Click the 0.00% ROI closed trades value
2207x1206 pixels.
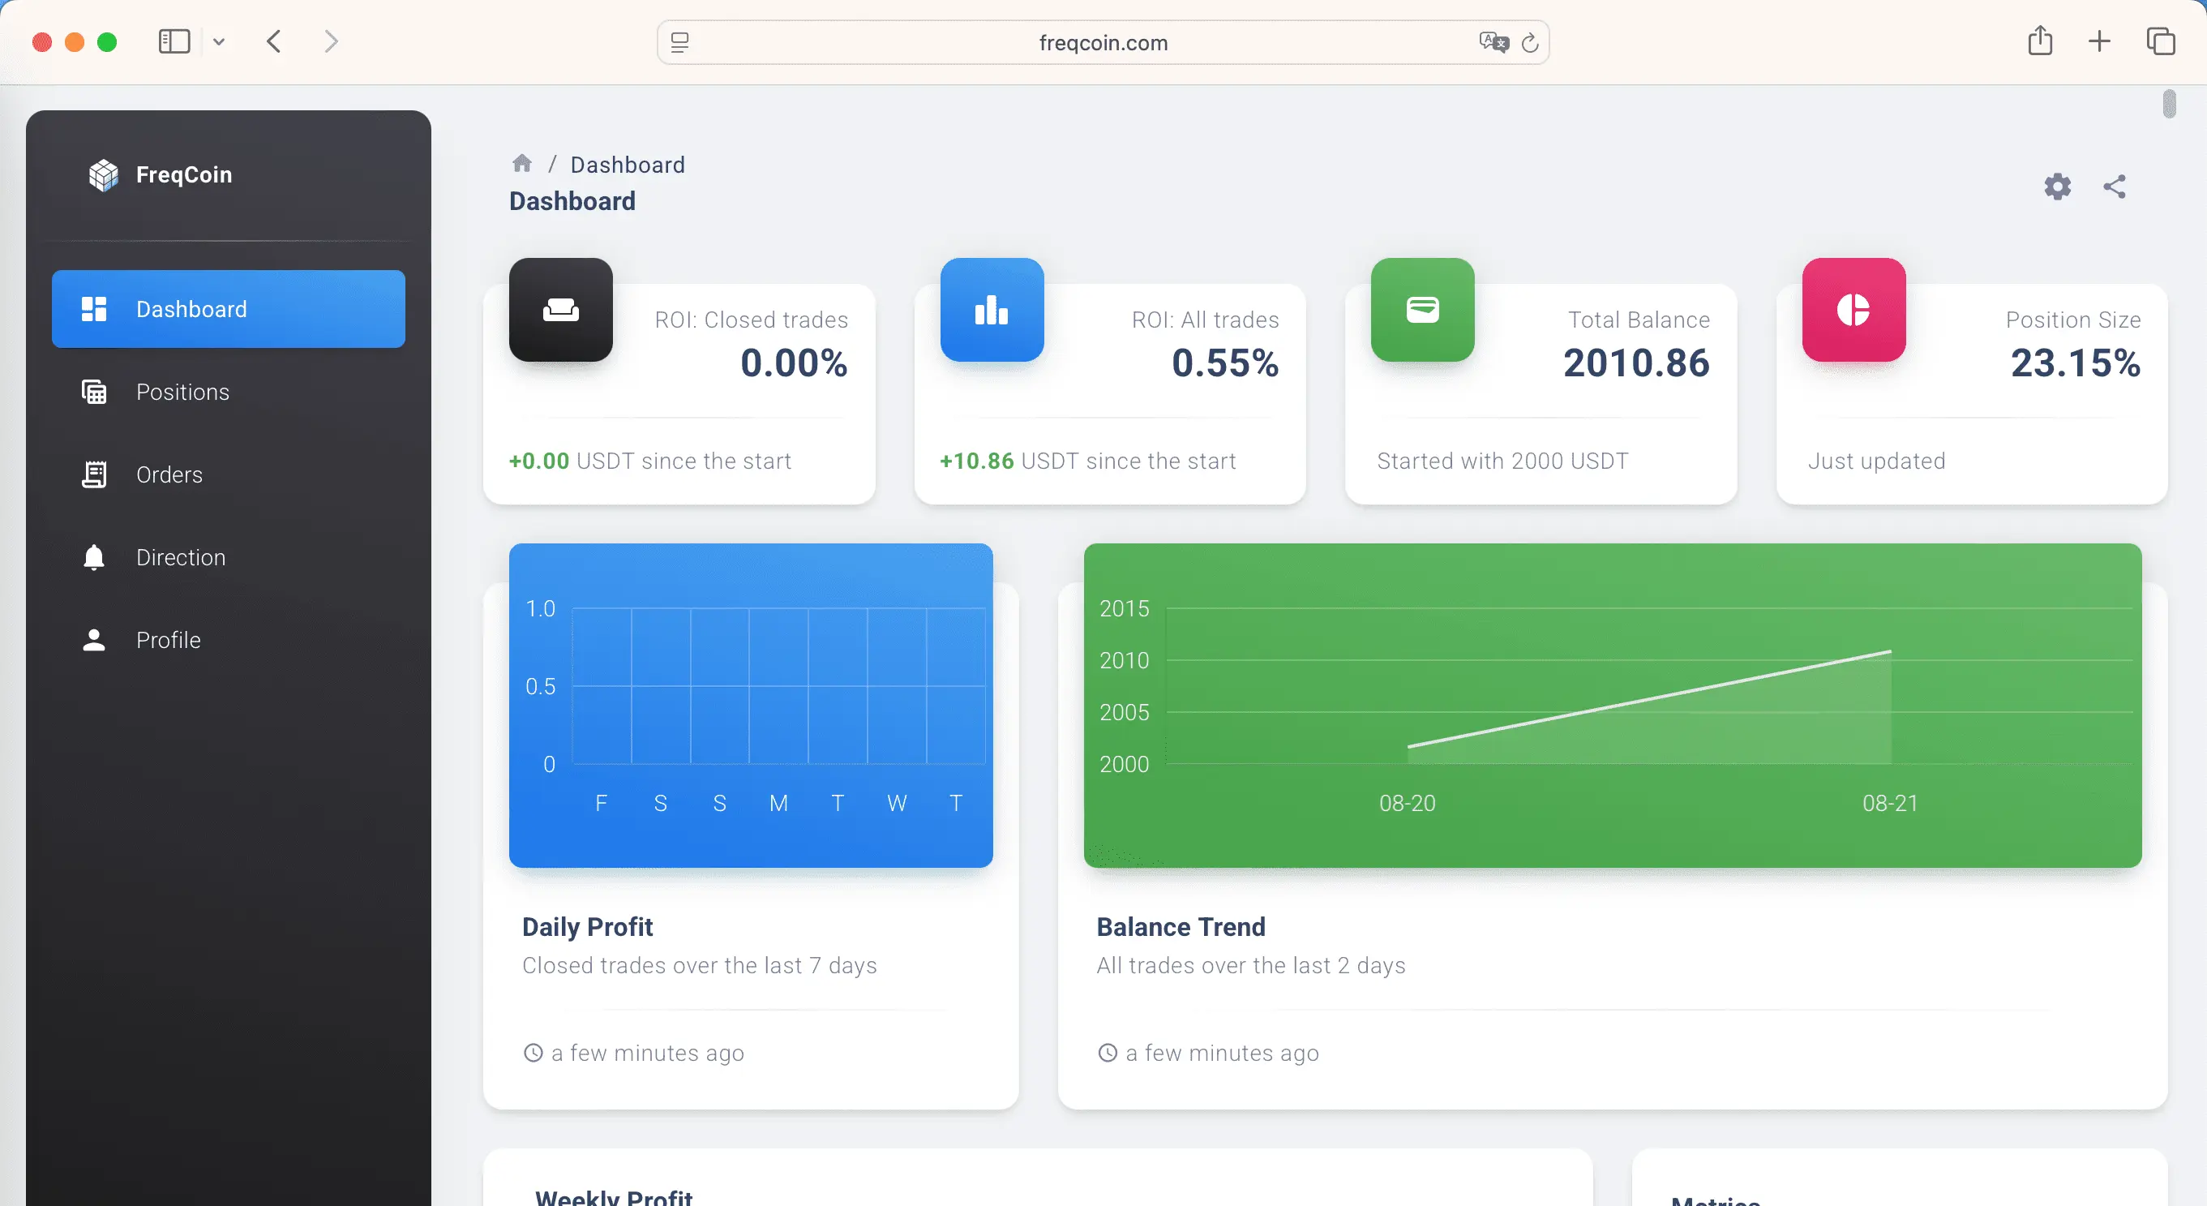pos(793,363)
